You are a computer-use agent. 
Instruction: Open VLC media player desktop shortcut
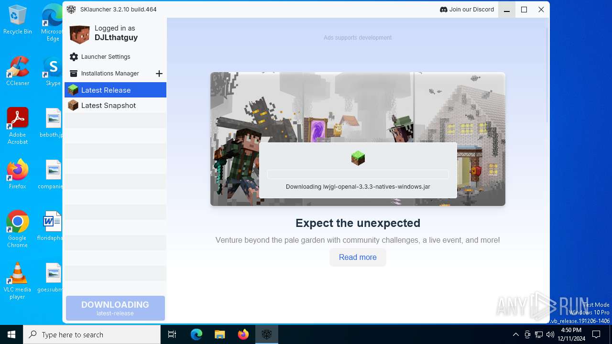[18, 281]
